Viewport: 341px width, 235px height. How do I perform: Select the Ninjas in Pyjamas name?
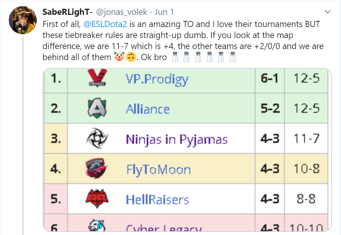[x=177, y=139]
